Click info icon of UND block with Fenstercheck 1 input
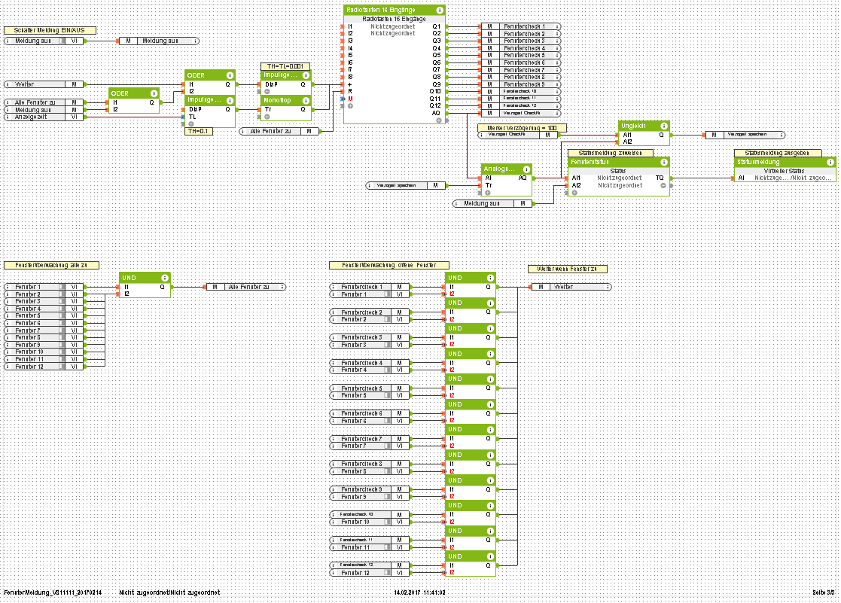Image resolution: width=841 pixels, height=603 pixels. pyautogui.click(x=490, y=278)
